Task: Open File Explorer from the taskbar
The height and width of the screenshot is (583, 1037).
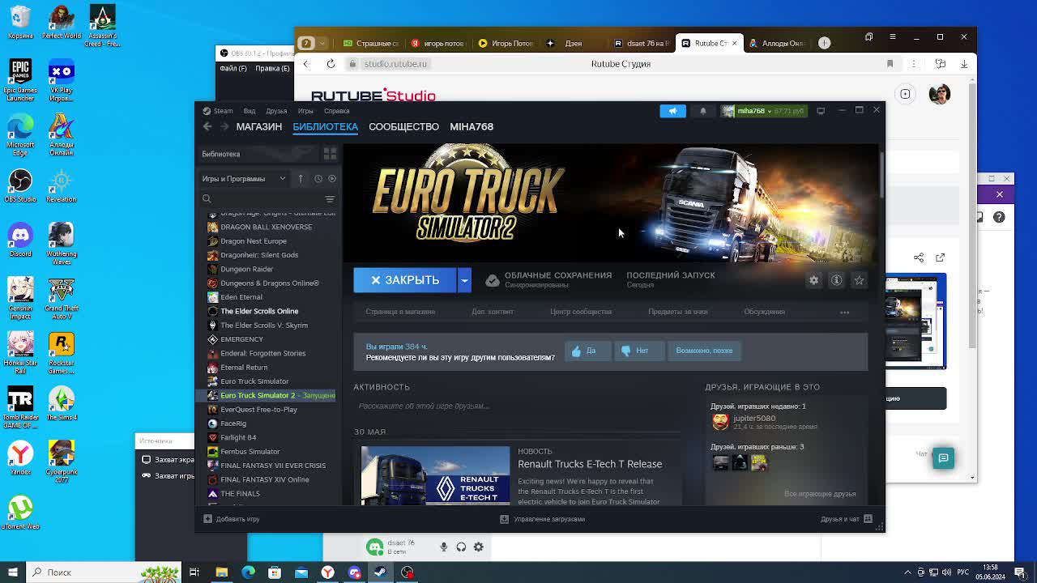Action: pyautogui.click(x=221, y=572)
